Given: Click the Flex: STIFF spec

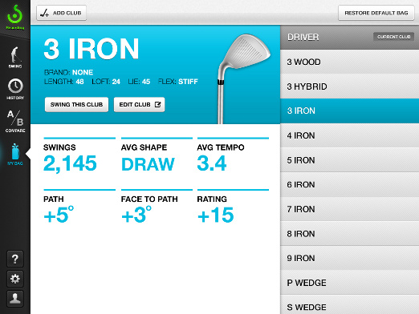Looking at the screenshot, I should pyautogui.click(x=178, y=82).
